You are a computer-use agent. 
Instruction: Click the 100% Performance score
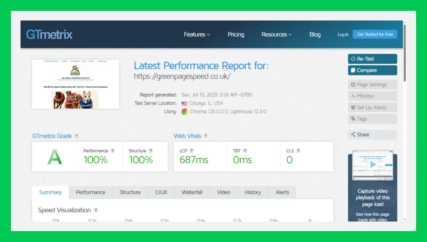[95, 160]
